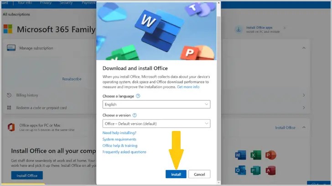
Task: Click the Access app icon
Action: point(271,170)
